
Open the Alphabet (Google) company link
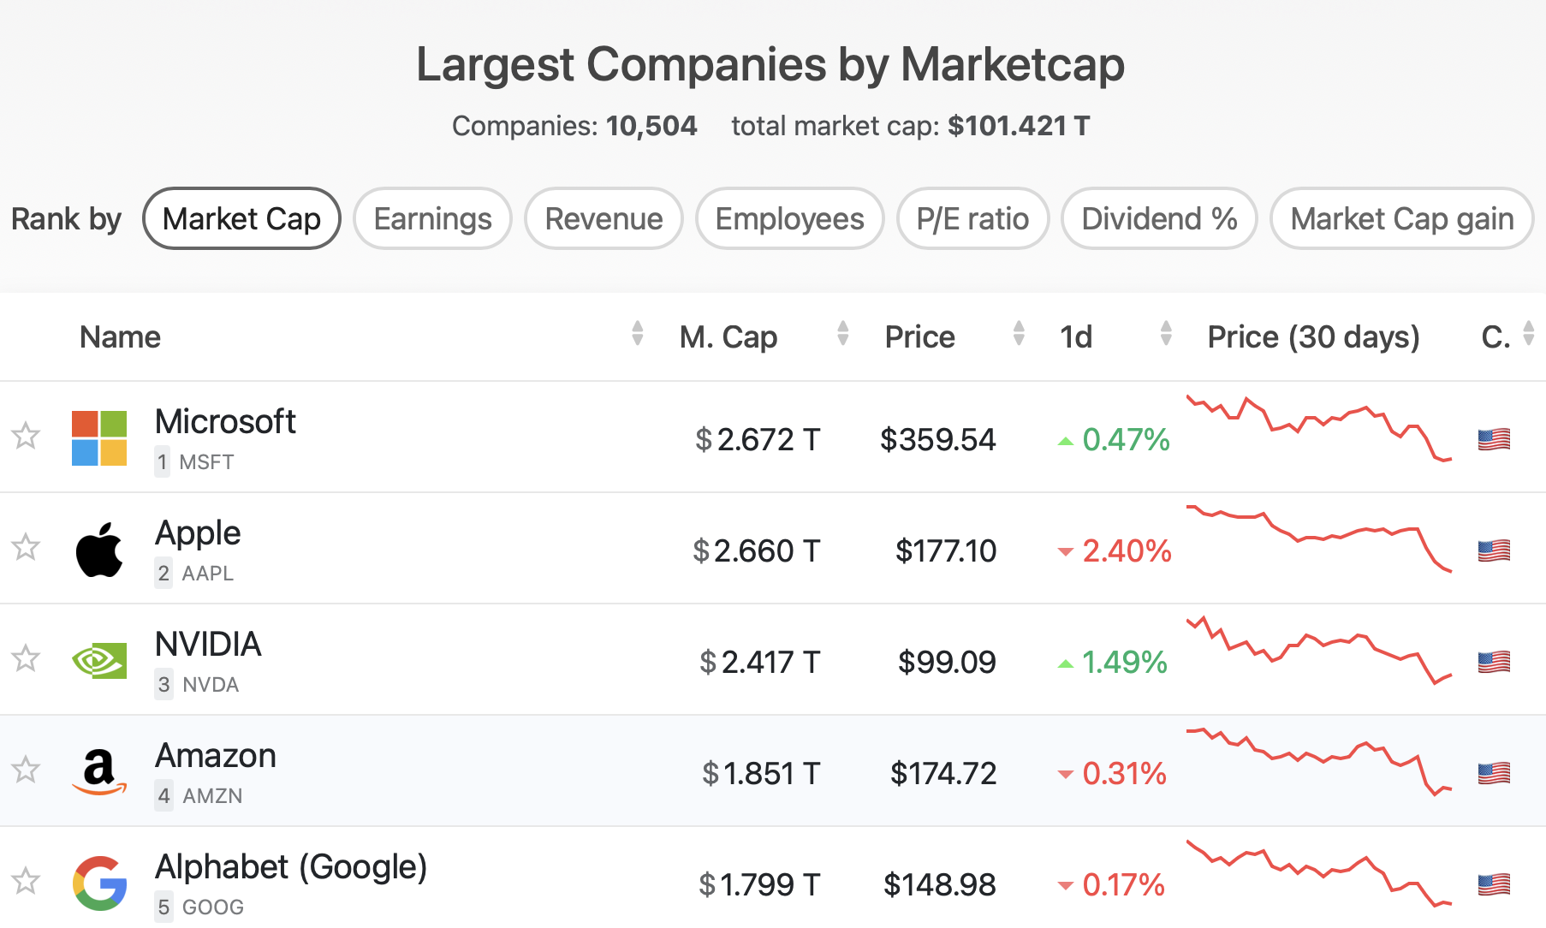click(x=291, y=867)
